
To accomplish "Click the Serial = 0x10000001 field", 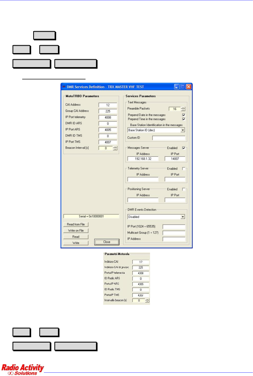I will coord(91,216).
